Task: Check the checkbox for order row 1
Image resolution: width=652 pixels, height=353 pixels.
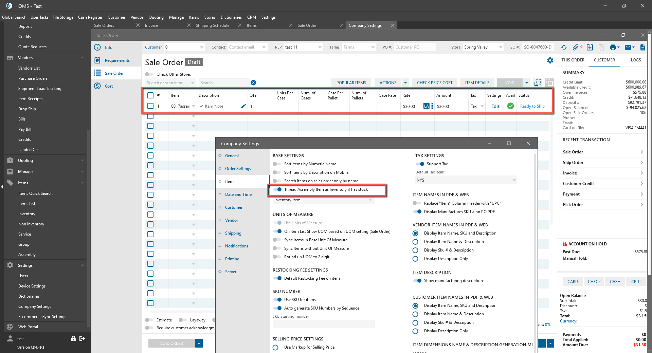Action: 150,106
